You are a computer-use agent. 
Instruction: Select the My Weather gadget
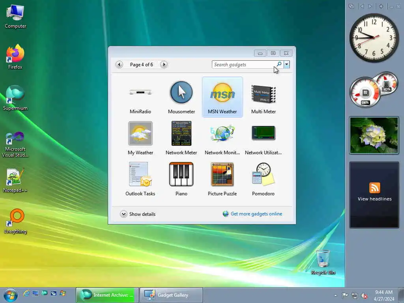click(x=140, y=133)
